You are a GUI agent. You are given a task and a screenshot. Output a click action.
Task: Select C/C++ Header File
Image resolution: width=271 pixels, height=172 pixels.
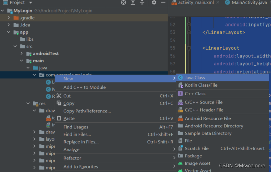pos(222,110)
